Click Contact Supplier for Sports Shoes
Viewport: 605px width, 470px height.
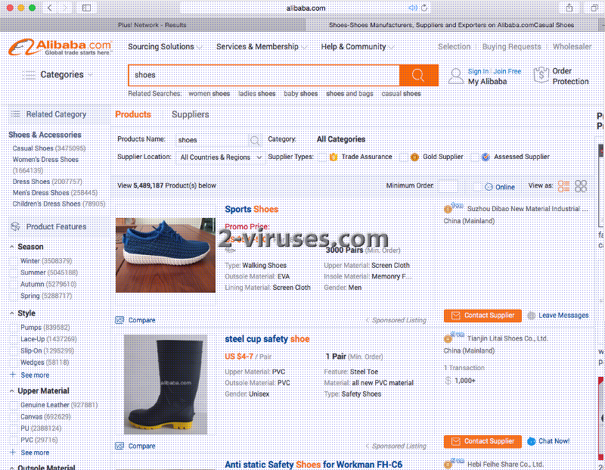coord(482,316)
